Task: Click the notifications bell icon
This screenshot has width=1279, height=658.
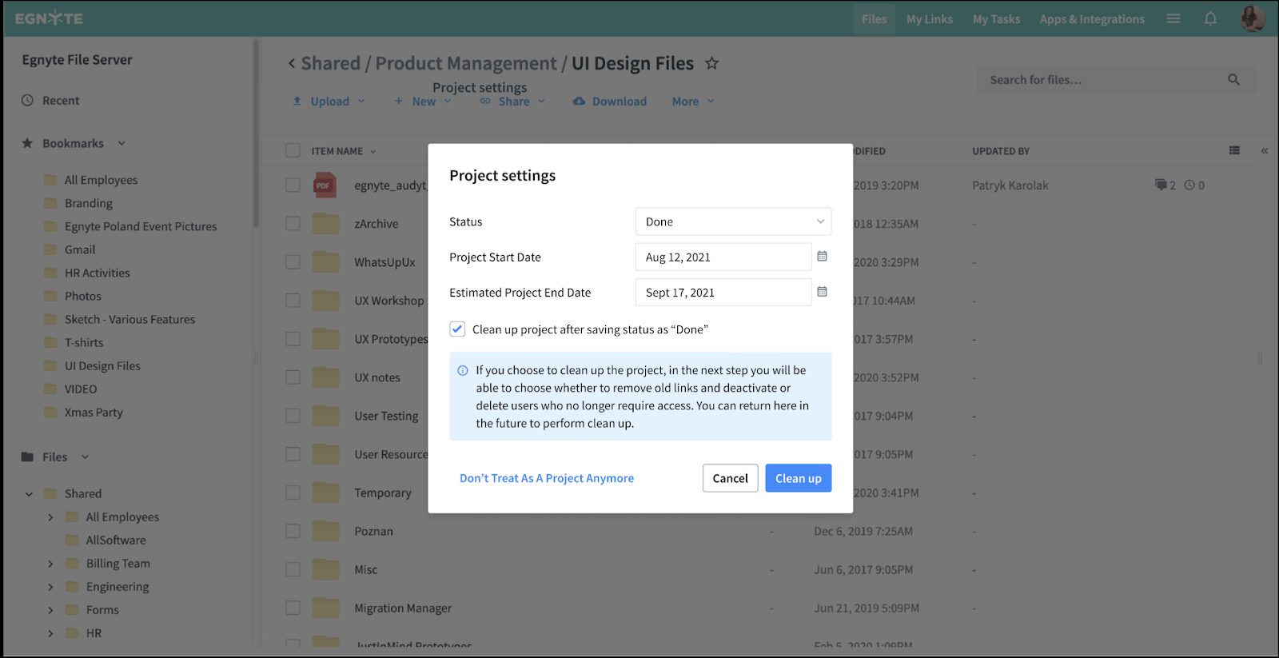Action: 1210,18
